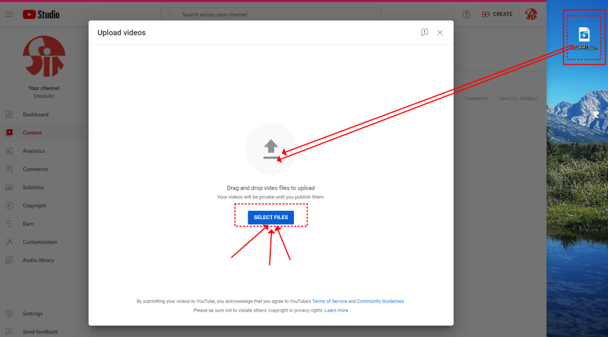Click the Copyright sidebar icon
The image size is (608, 337).
(x=9, y=206)
